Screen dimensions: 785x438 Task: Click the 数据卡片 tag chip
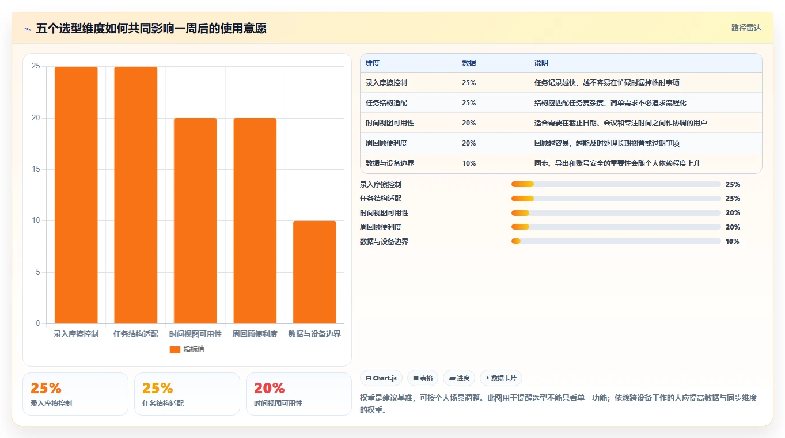coord(501,378)
